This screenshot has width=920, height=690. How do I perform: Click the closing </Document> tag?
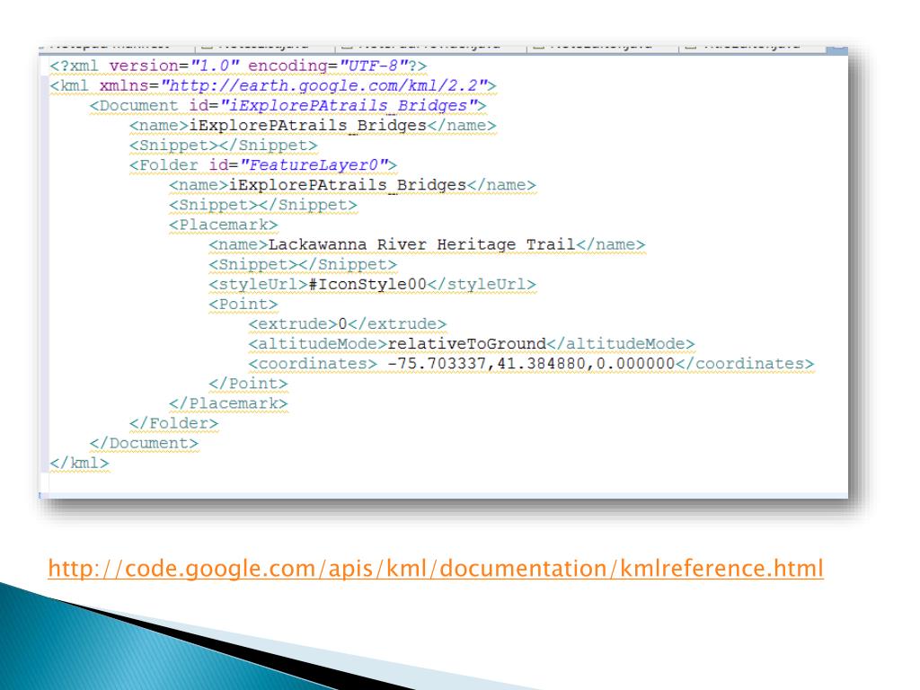coord(144,443)
